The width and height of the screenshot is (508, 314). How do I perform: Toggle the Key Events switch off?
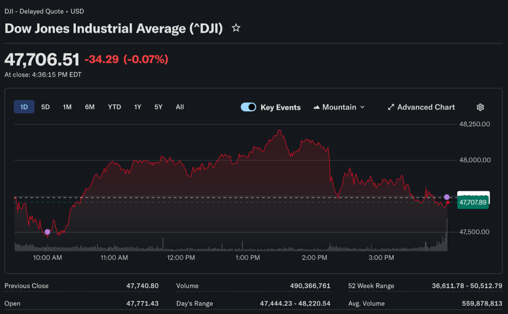pos(249,107)
